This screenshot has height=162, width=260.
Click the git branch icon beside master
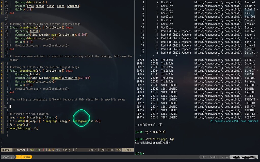click(14, 150)
